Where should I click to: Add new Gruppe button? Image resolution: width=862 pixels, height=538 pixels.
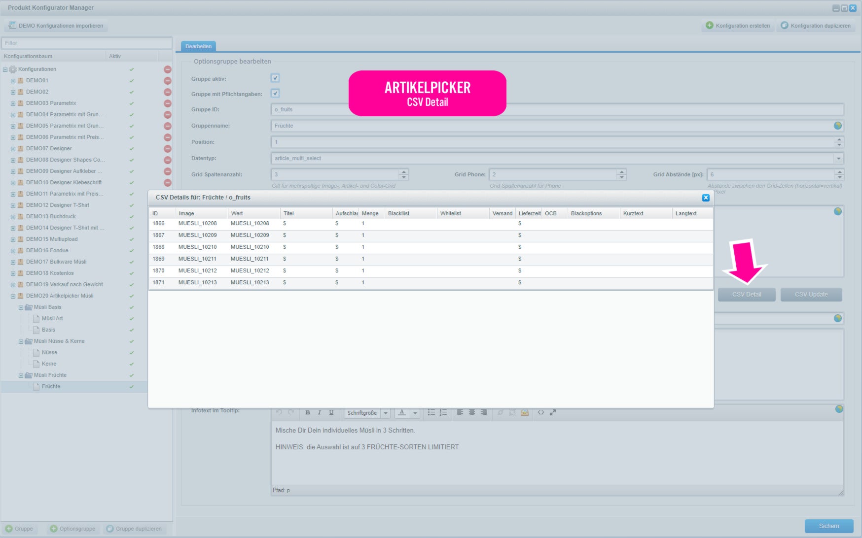19,529
